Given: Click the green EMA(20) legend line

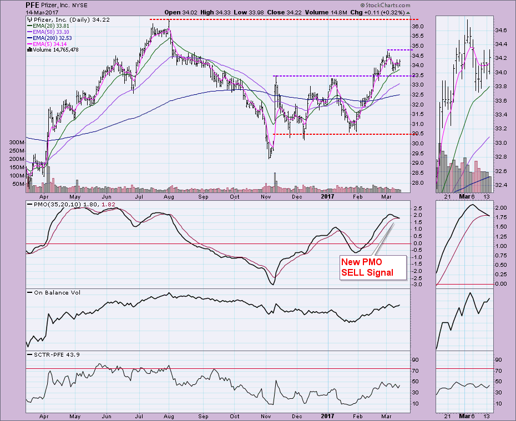Looking at the screenshot, I should click(29, 26).
